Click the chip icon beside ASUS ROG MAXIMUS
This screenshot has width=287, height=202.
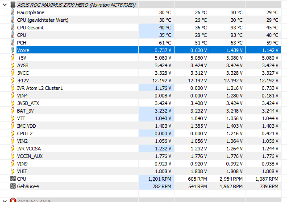(13, 5)
